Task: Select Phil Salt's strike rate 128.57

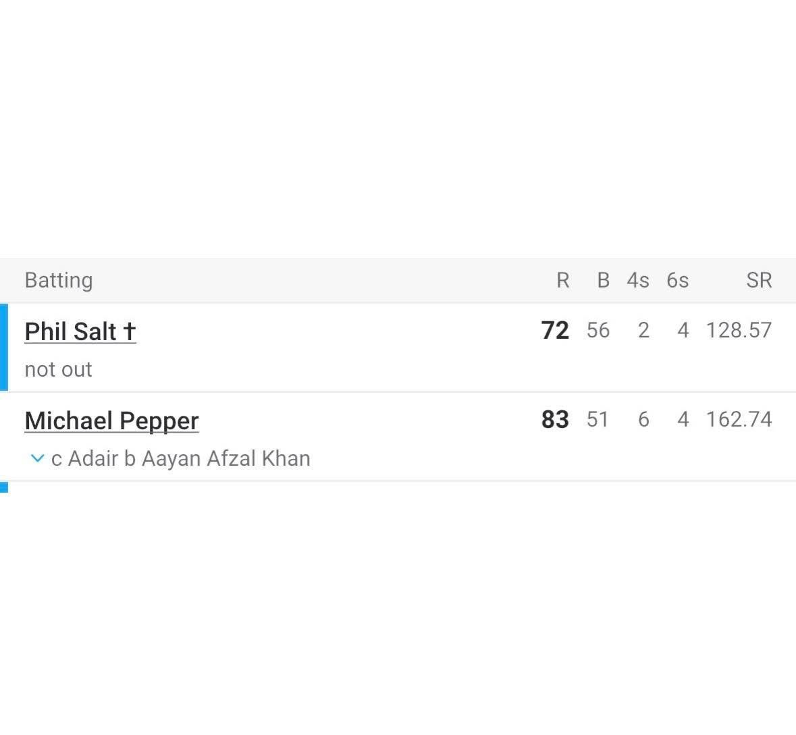Action: [x=739, y=330]
